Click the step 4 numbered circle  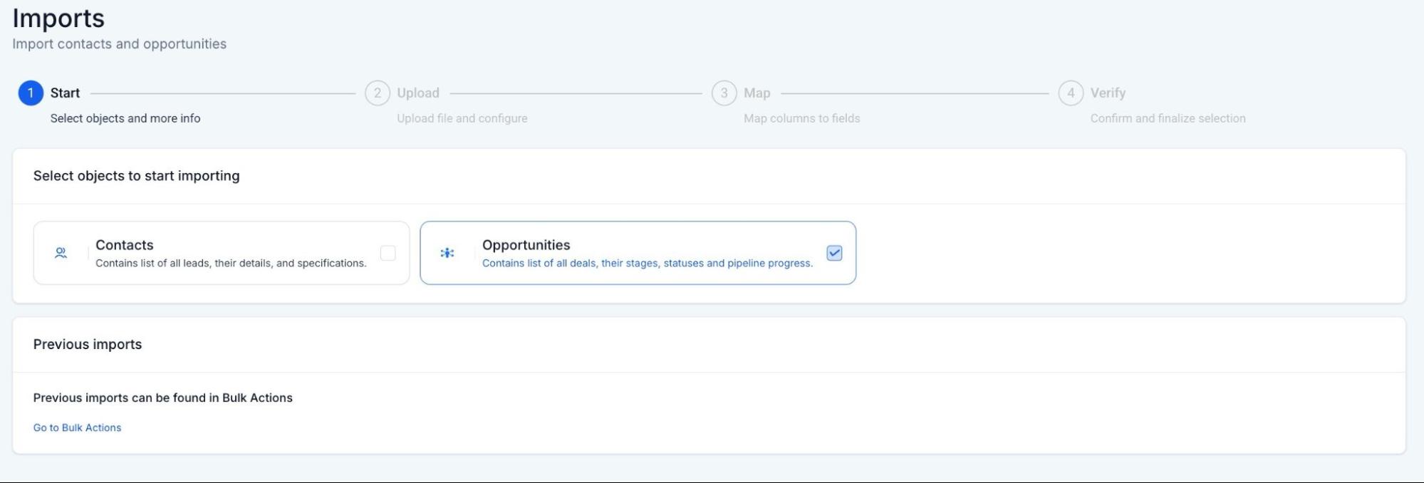(1071, 93)
